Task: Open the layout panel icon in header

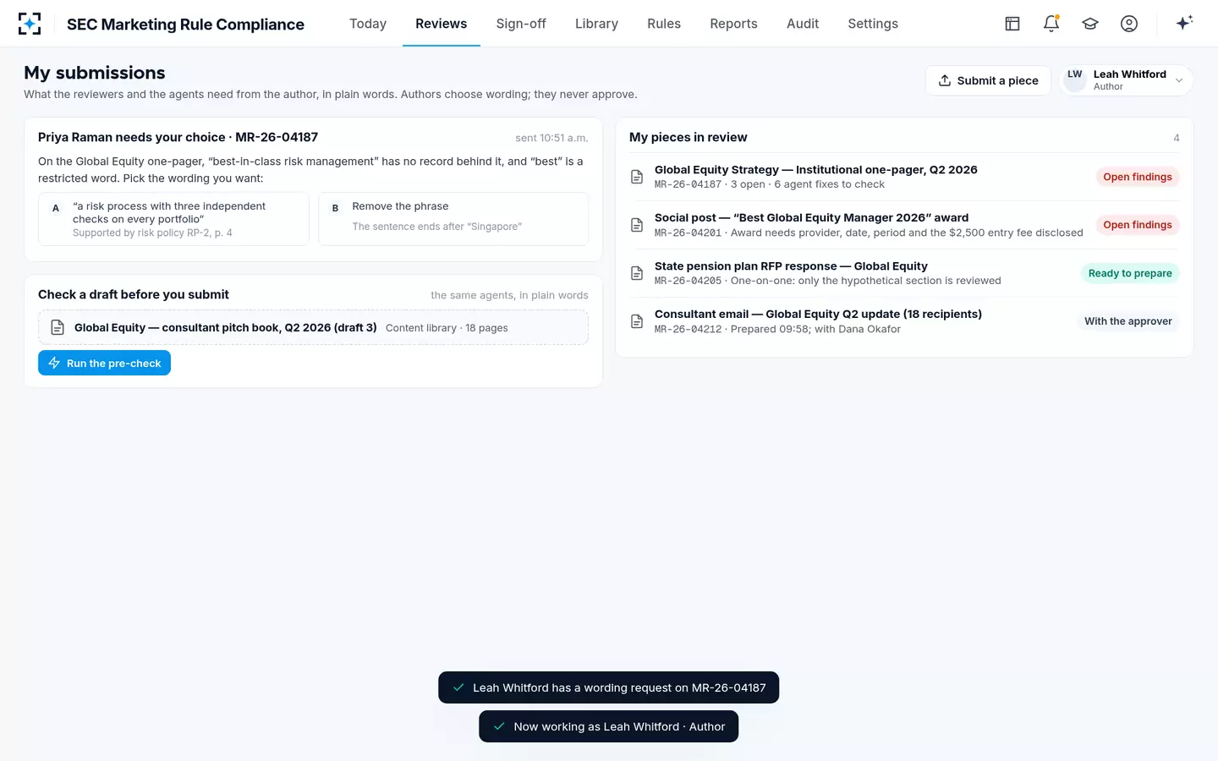Action: [x=1012, y=24]
